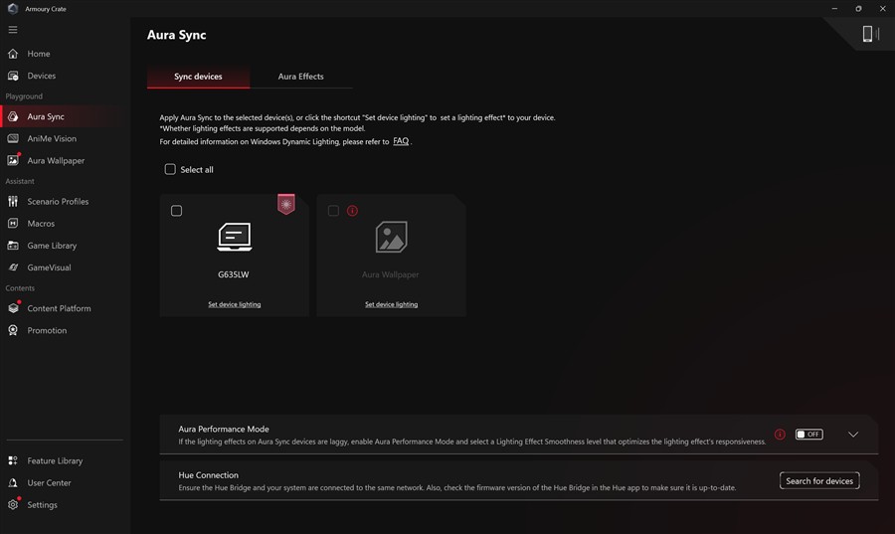Toggle Aura Performance Mode switch on

pyautogui.click(x=808, y=435)
